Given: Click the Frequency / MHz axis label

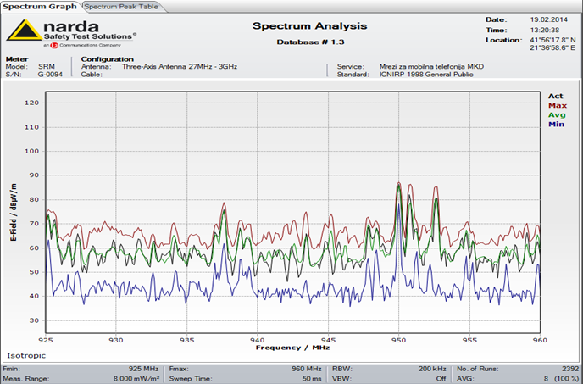Looking at the screenshot, I should (291, 346).
